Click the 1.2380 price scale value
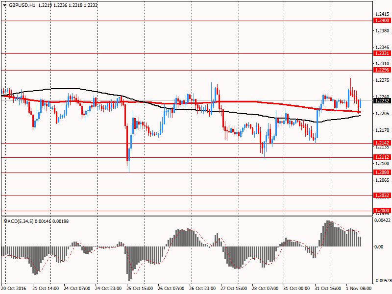Screen dimensions: 392x294 [x=382, y=31]
